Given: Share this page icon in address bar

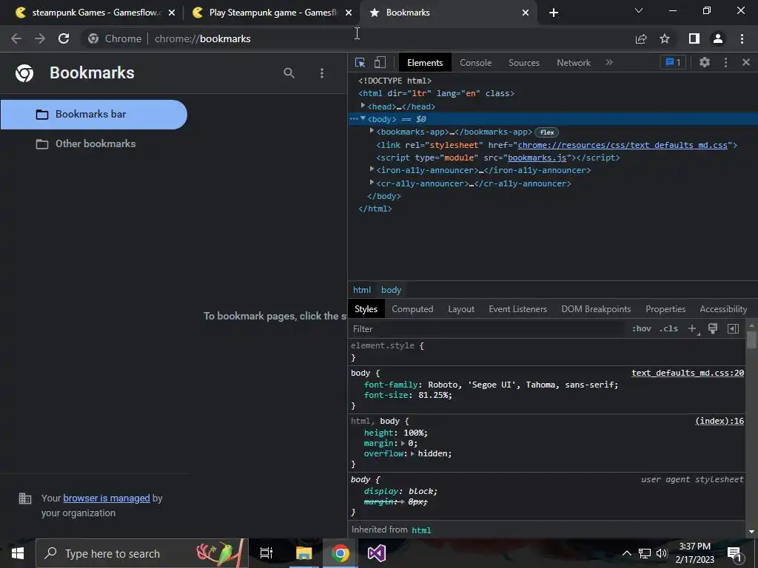Looking at the screenshot, I should (x=641, y=38).
